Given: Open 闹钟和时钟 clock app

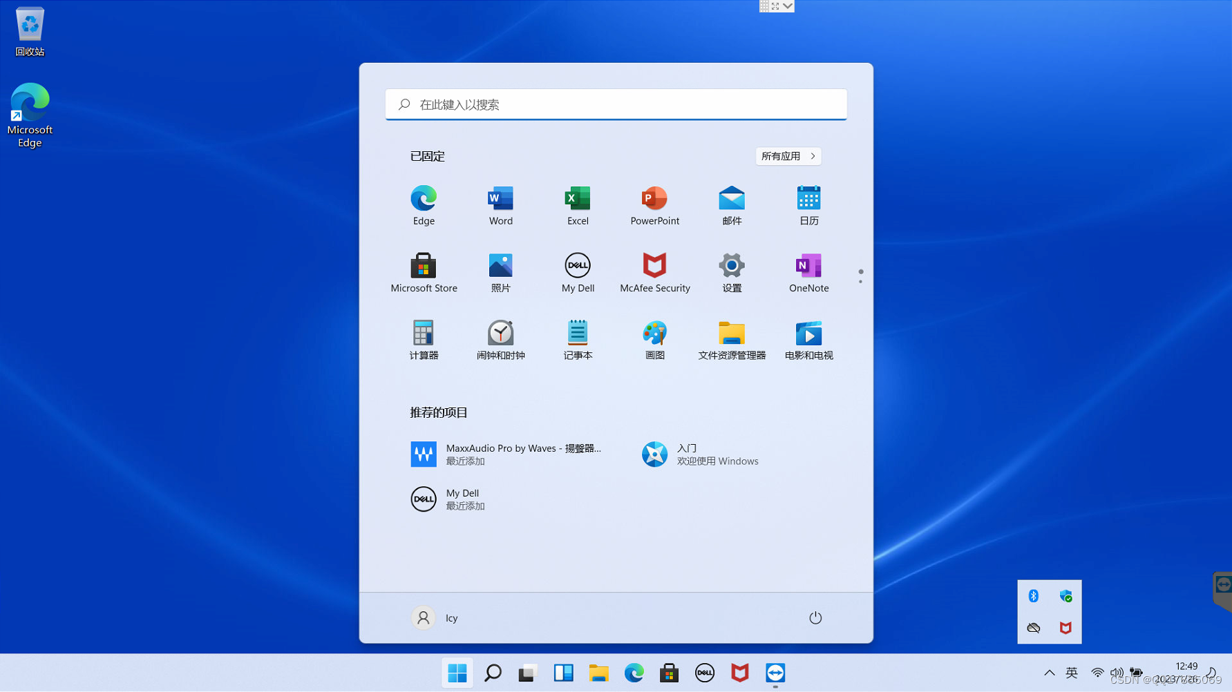Looking at the screenshot, I should click(500, 340).
